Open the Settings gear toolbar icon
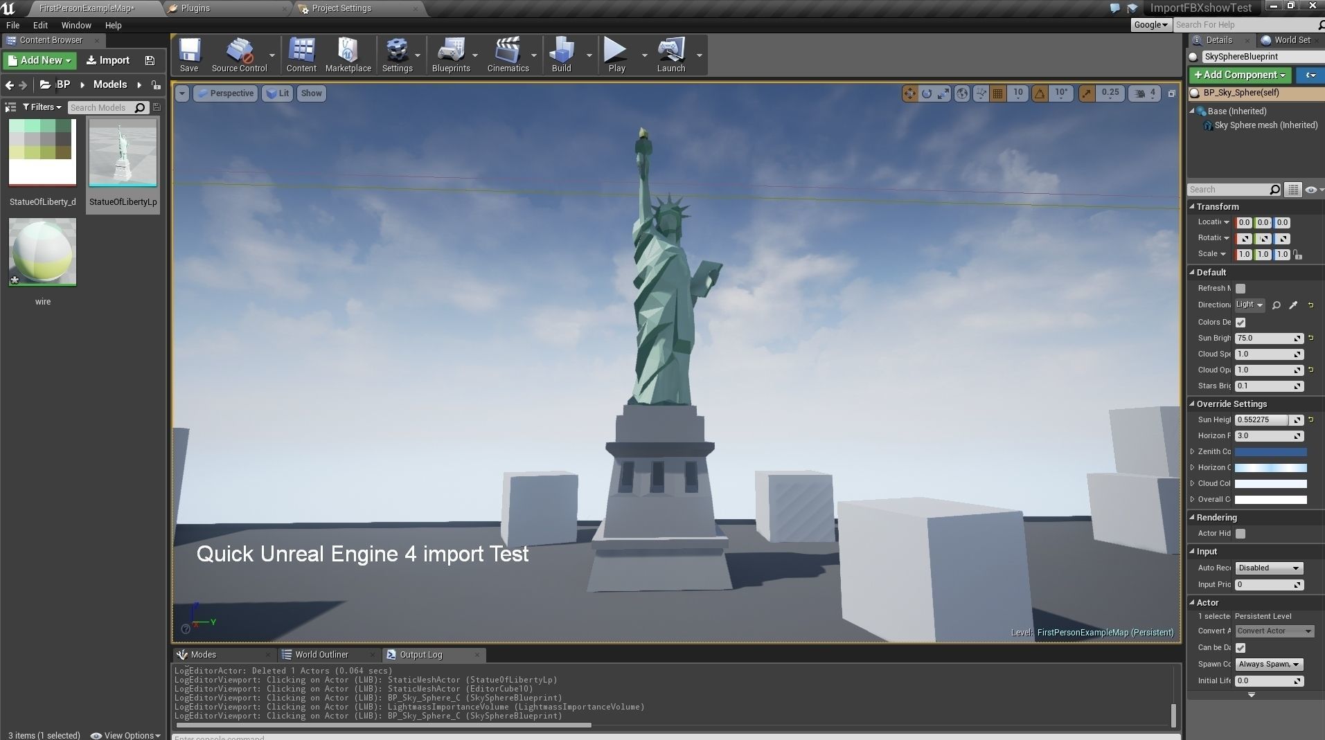 (397, 55)
